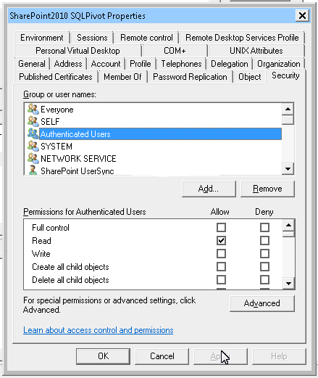Select the Everyone group icon
The image size is (318, 378).
(33, 109)
